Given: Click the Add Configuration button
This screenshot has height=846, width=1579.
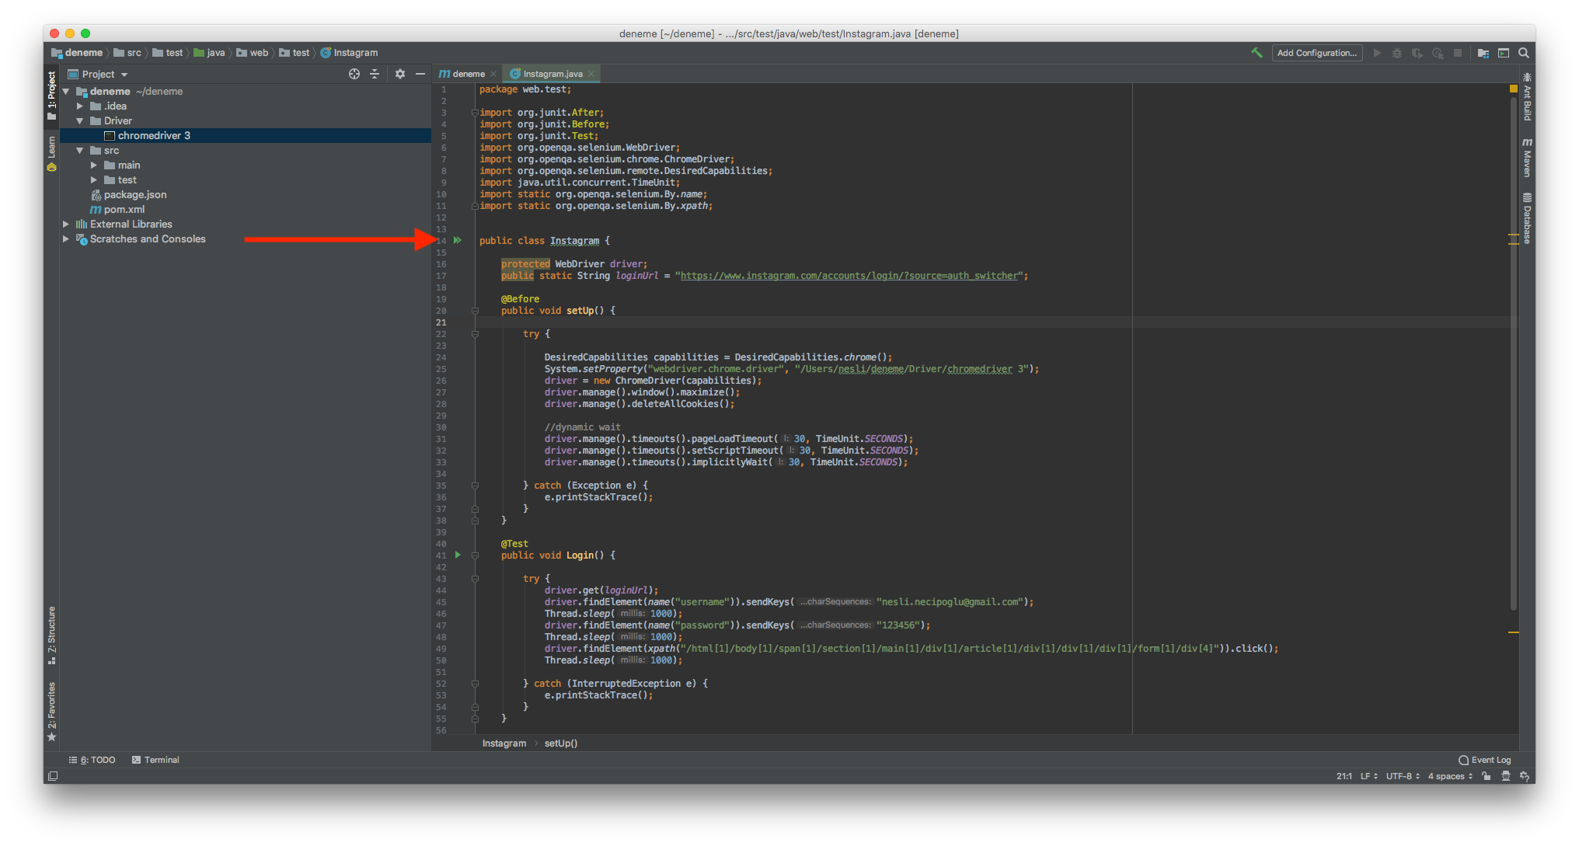Looking at the screenshot, I should [1316, 53].
